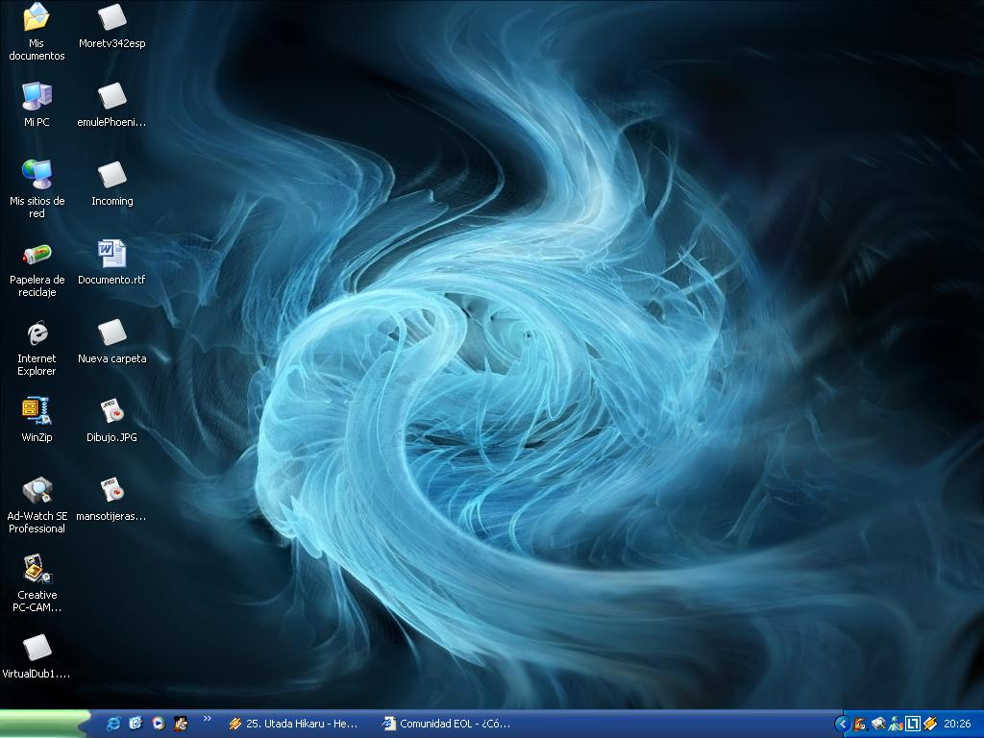Click the taskbar clock showing 20:26
Viewport: 984px width, 738px height.
point(957,724)
